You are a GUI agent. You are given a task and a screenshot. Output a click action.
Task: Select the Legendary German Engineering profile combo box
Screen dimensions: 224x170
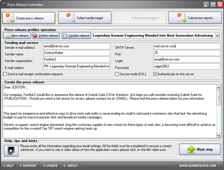156,35
